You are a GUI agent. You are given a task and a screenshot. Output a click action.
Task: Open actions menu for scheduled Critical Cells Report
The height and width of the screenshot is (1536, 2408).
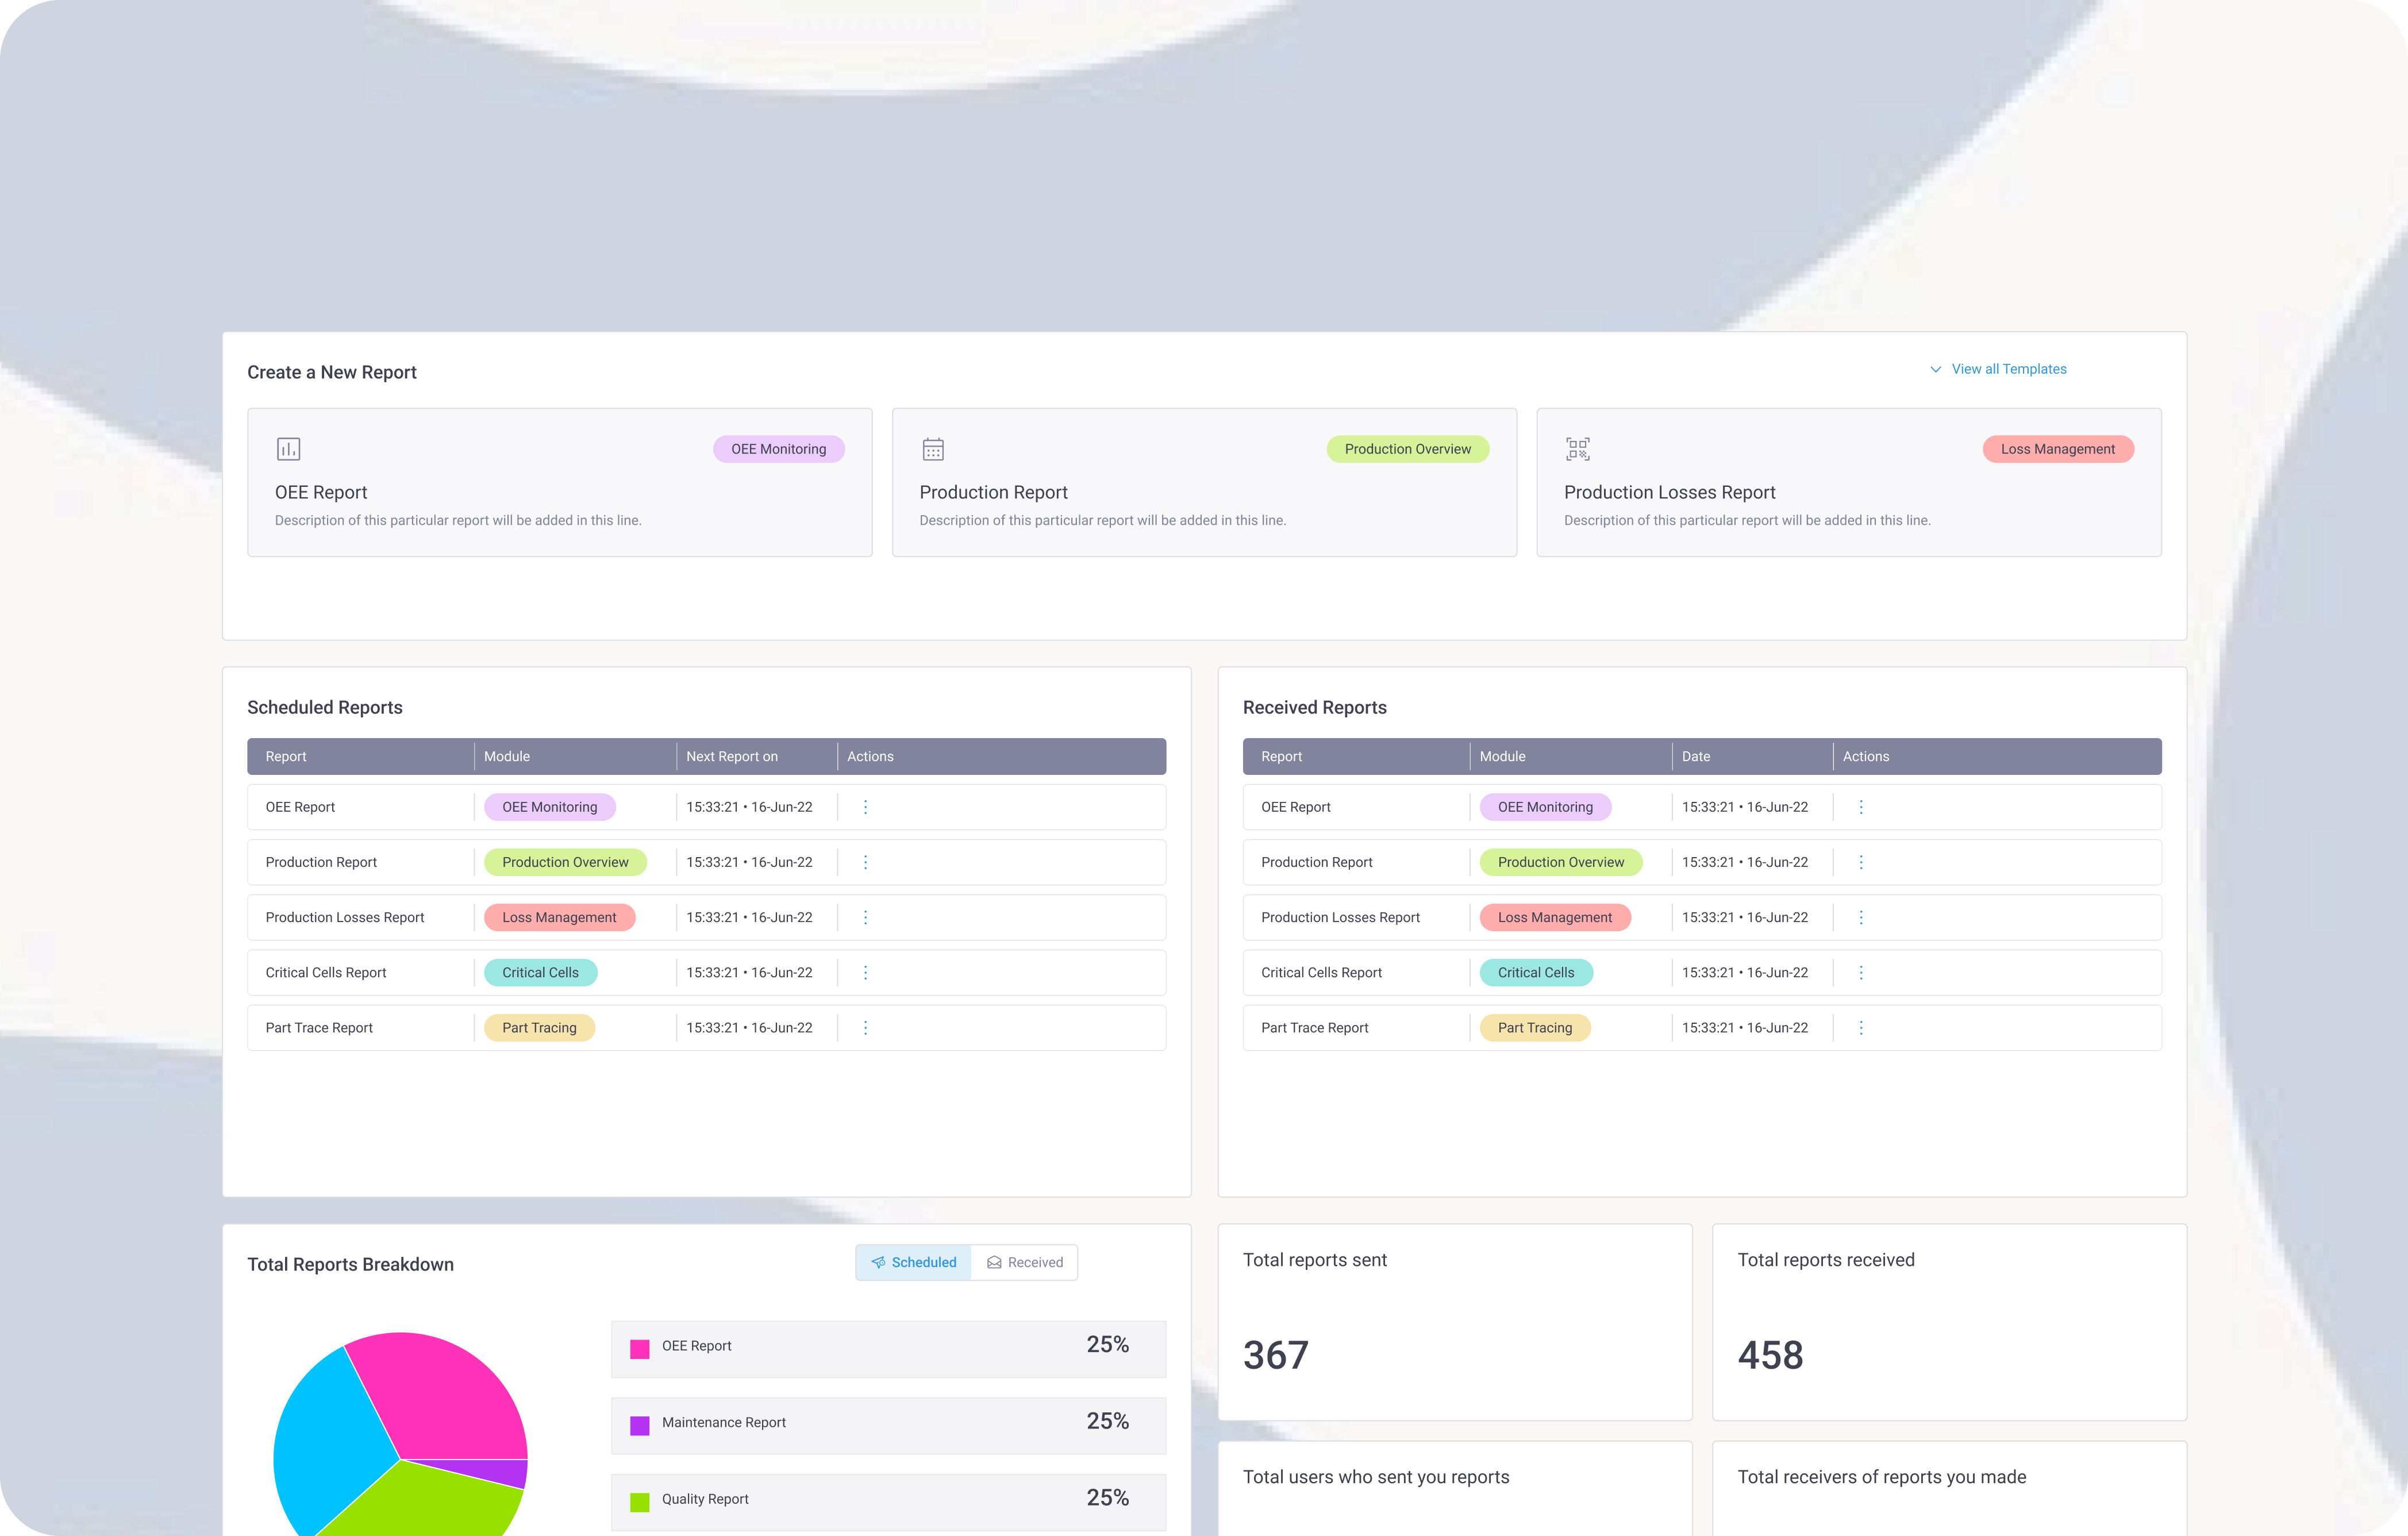[x=865, y=972]
